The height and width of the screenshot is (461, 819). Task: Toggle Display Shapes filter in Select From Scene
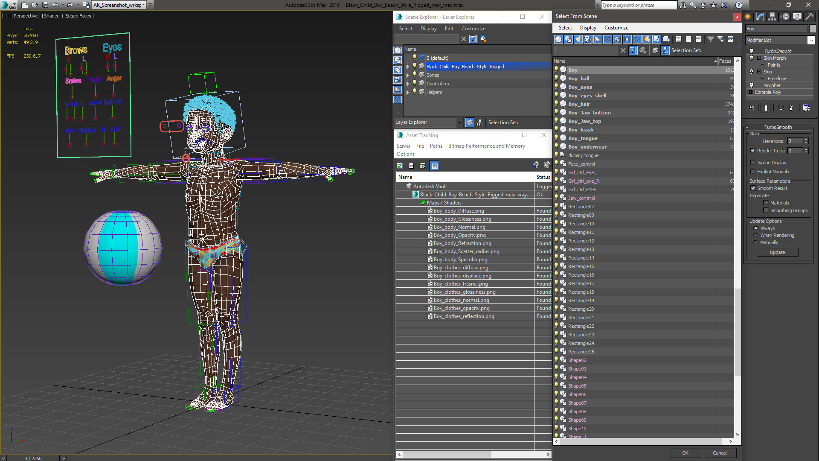[568, 39]
